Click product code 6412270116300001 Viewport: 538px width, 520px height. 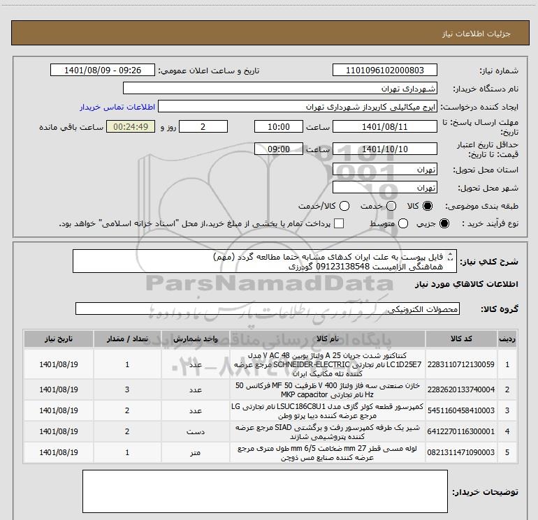461,431
